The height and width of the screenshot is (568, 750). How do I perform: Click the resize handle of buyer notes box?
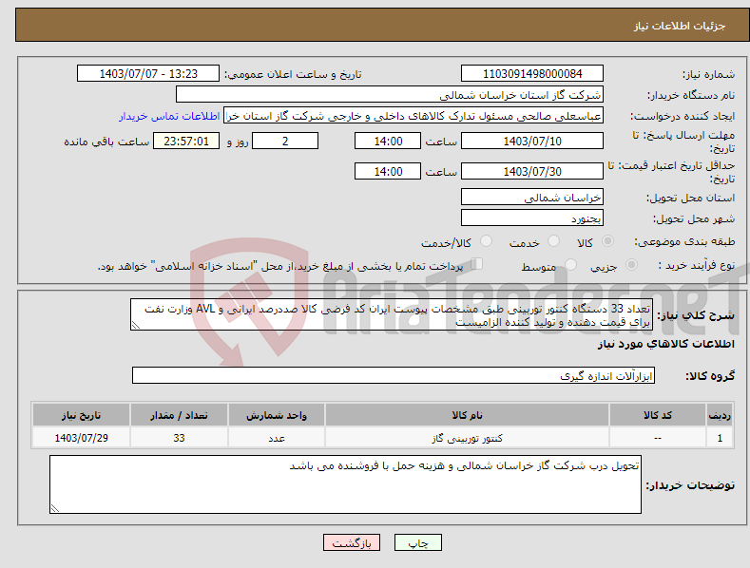click(x=55, y=508)
